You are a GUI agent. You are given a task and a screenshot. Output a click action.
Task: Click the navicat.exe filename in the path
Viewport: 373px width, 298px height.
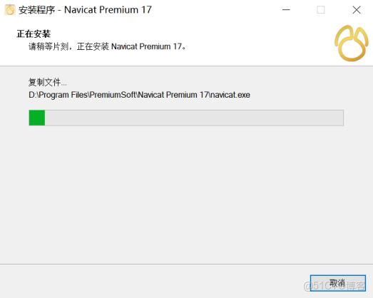click(230, 95)
